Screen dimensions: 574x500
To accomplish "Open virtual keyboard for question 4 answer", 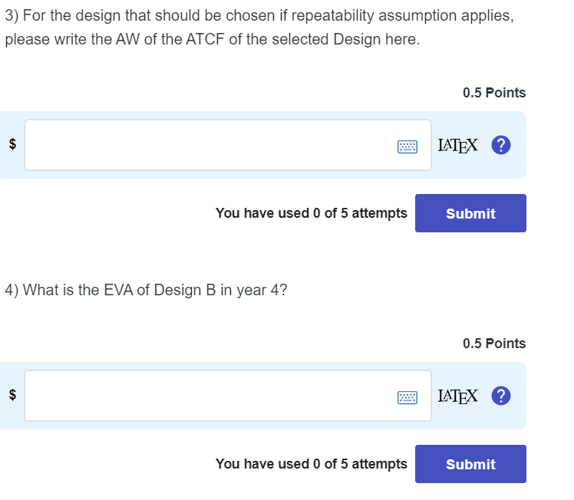I will [407, 396].
